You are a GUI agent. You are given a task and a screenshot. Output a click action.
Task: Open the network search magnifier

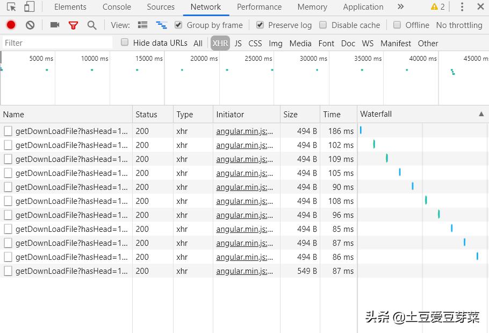[92, 25]
